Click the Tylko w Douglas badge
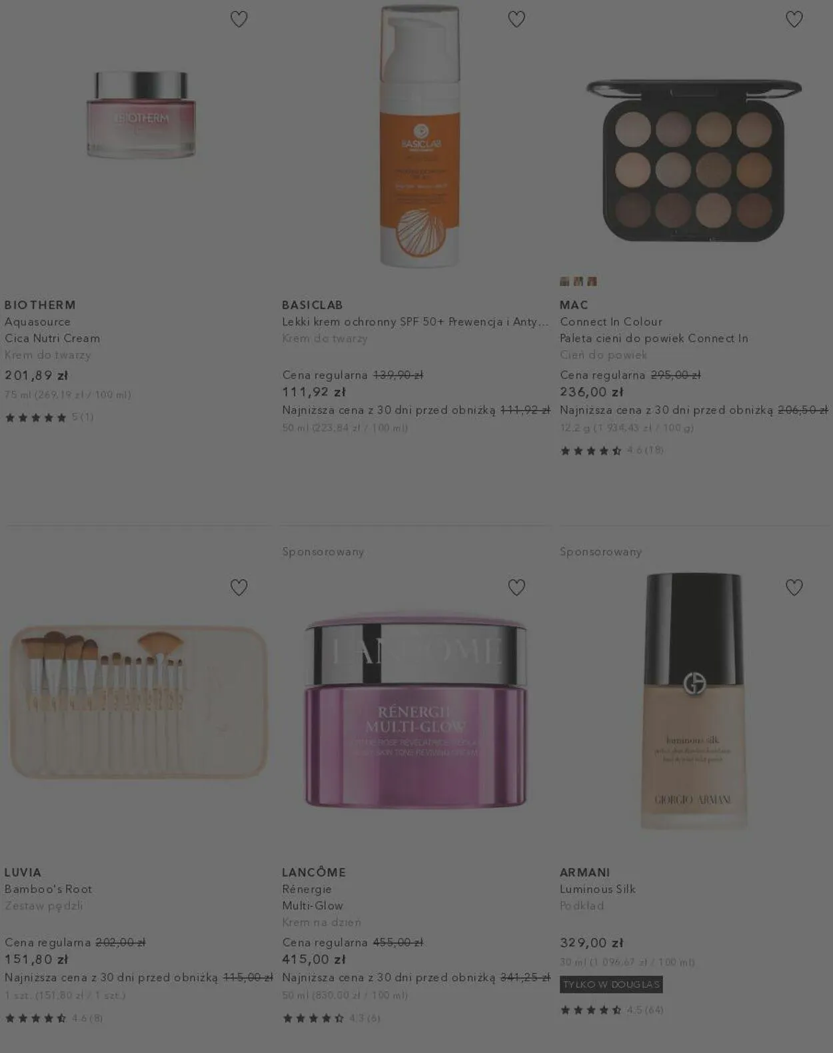The width and height of the screenshot is (833, 1053). [611, 984]
